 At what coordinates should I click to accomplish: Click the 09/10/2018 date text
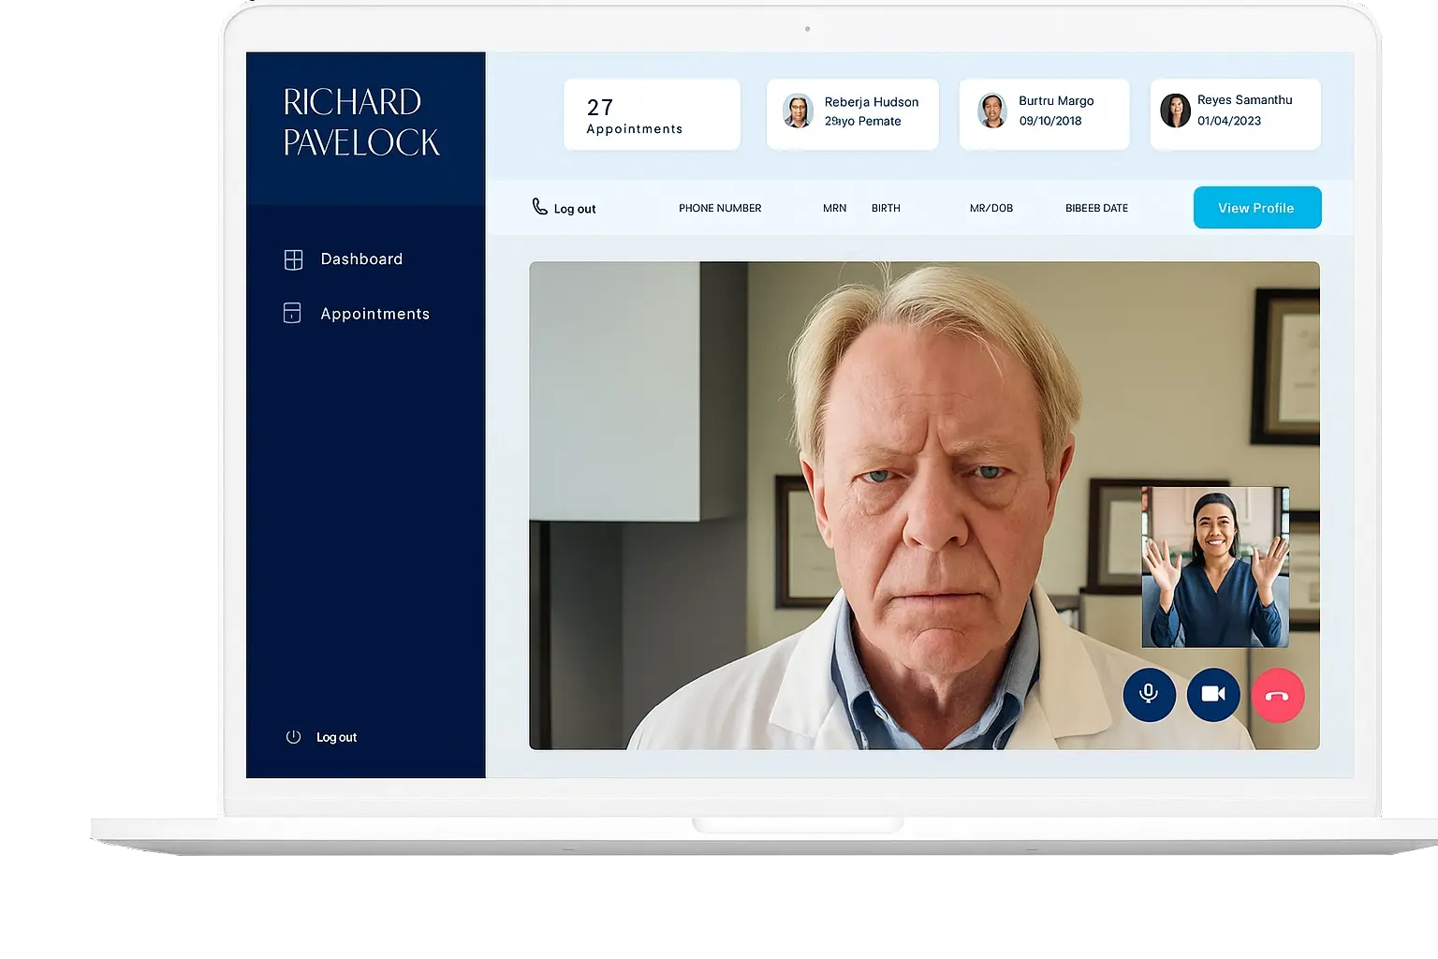[x=1050, y=121]
